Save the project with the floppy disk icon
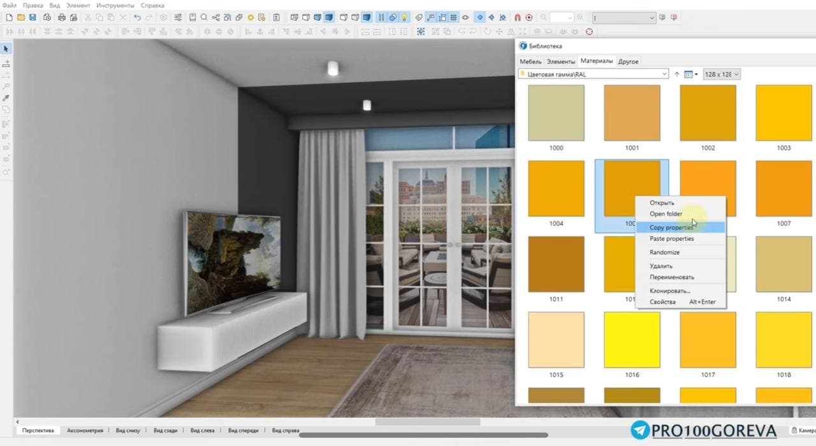The width and height of the screenshot is (816, 446). pyautogui.click(x=33, y=17)
